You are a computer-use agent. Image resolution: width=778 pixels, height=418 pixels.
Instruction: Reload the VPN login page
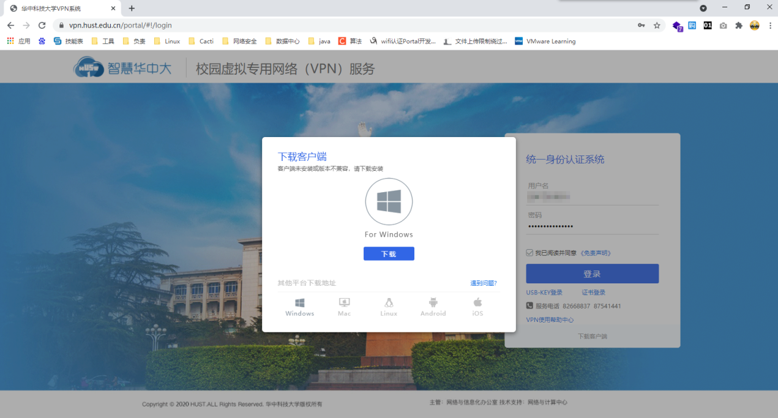[42, 25]
